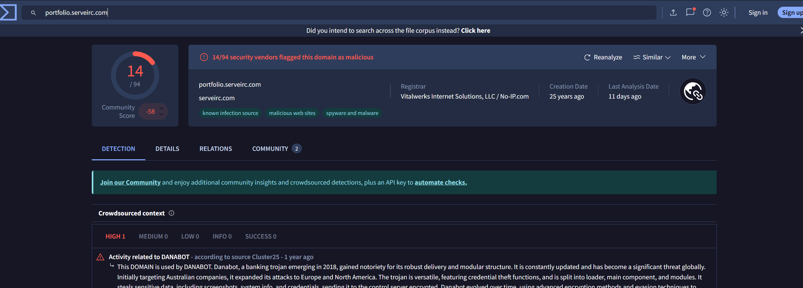The image size is (803, 288).
Task: Click "14/94 security vendors flagged" message
Action: [293, 57]
